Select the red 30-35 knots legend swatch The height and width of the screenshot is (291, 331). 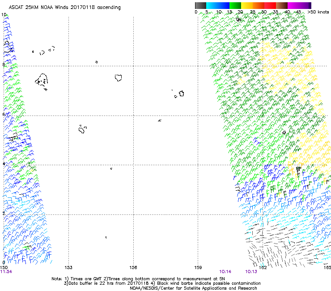point(270,5)
